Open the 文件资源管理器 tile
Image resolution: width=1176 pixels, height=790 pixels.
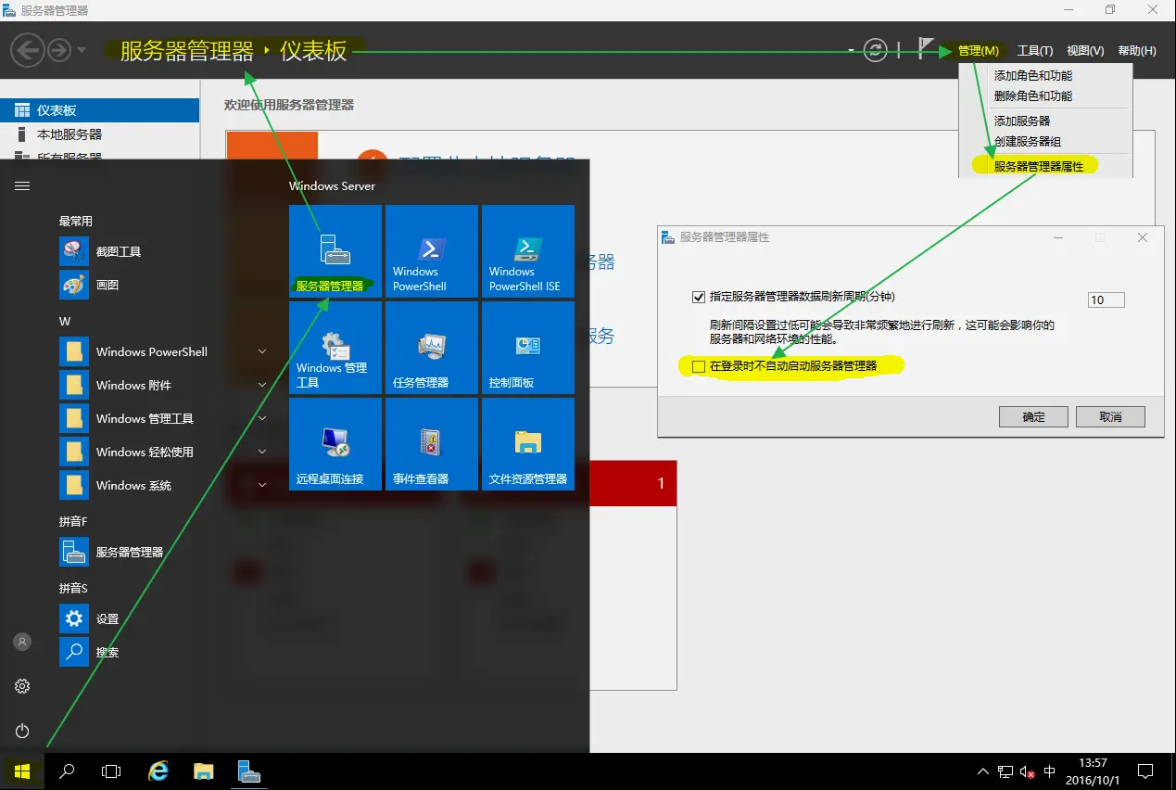tap(528, 443)
